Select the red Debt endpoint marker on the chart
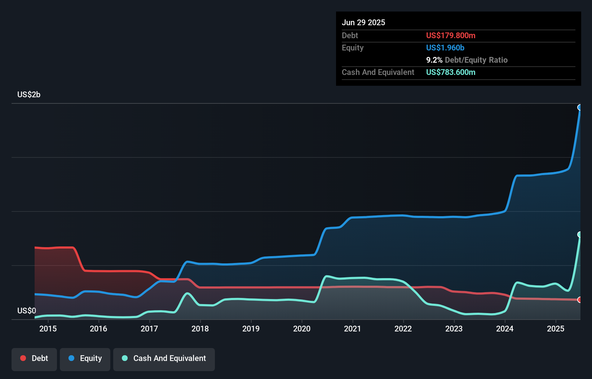Screen dimensions: 592x379 click(x=580, y=299)
